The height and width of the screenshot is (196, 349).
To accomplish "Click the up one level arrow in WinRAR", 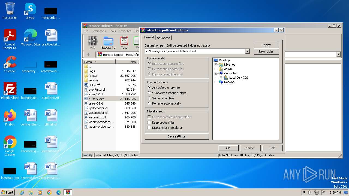I will point(88,54).
